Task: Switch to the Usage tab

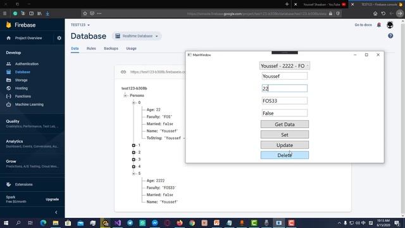Action: [x=131, y=48]
